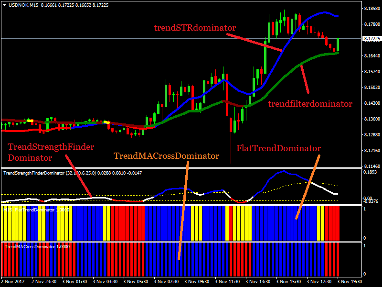382x287 pixels.
Task: Click the TrendMACrossDominator 1.0000 subwindow title
Action: tap(37, 246)
